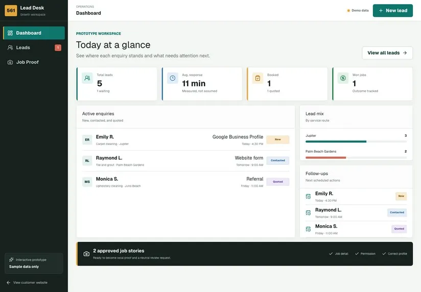421x292 pixels.
Task: Click the Interactive prototype sparkle icon
Action: pos(11,260)
